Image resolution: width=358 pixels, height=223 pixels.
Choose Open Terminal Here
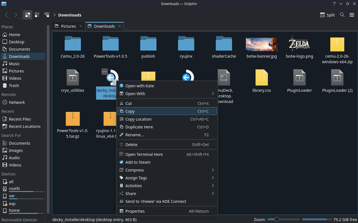[167, 154]
